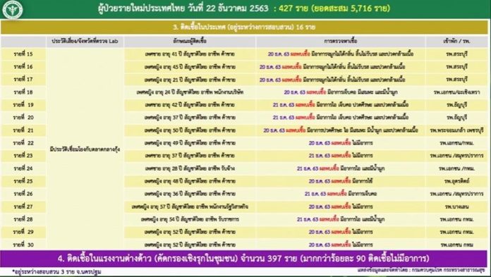Click column header 'การตรวจหาเชื้อ'

[x=341, y=42]
